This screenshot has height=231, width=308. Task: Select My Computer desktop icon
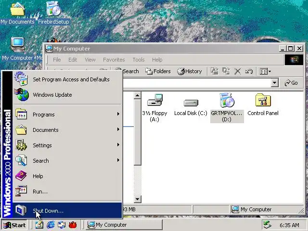tap(17, 49)
